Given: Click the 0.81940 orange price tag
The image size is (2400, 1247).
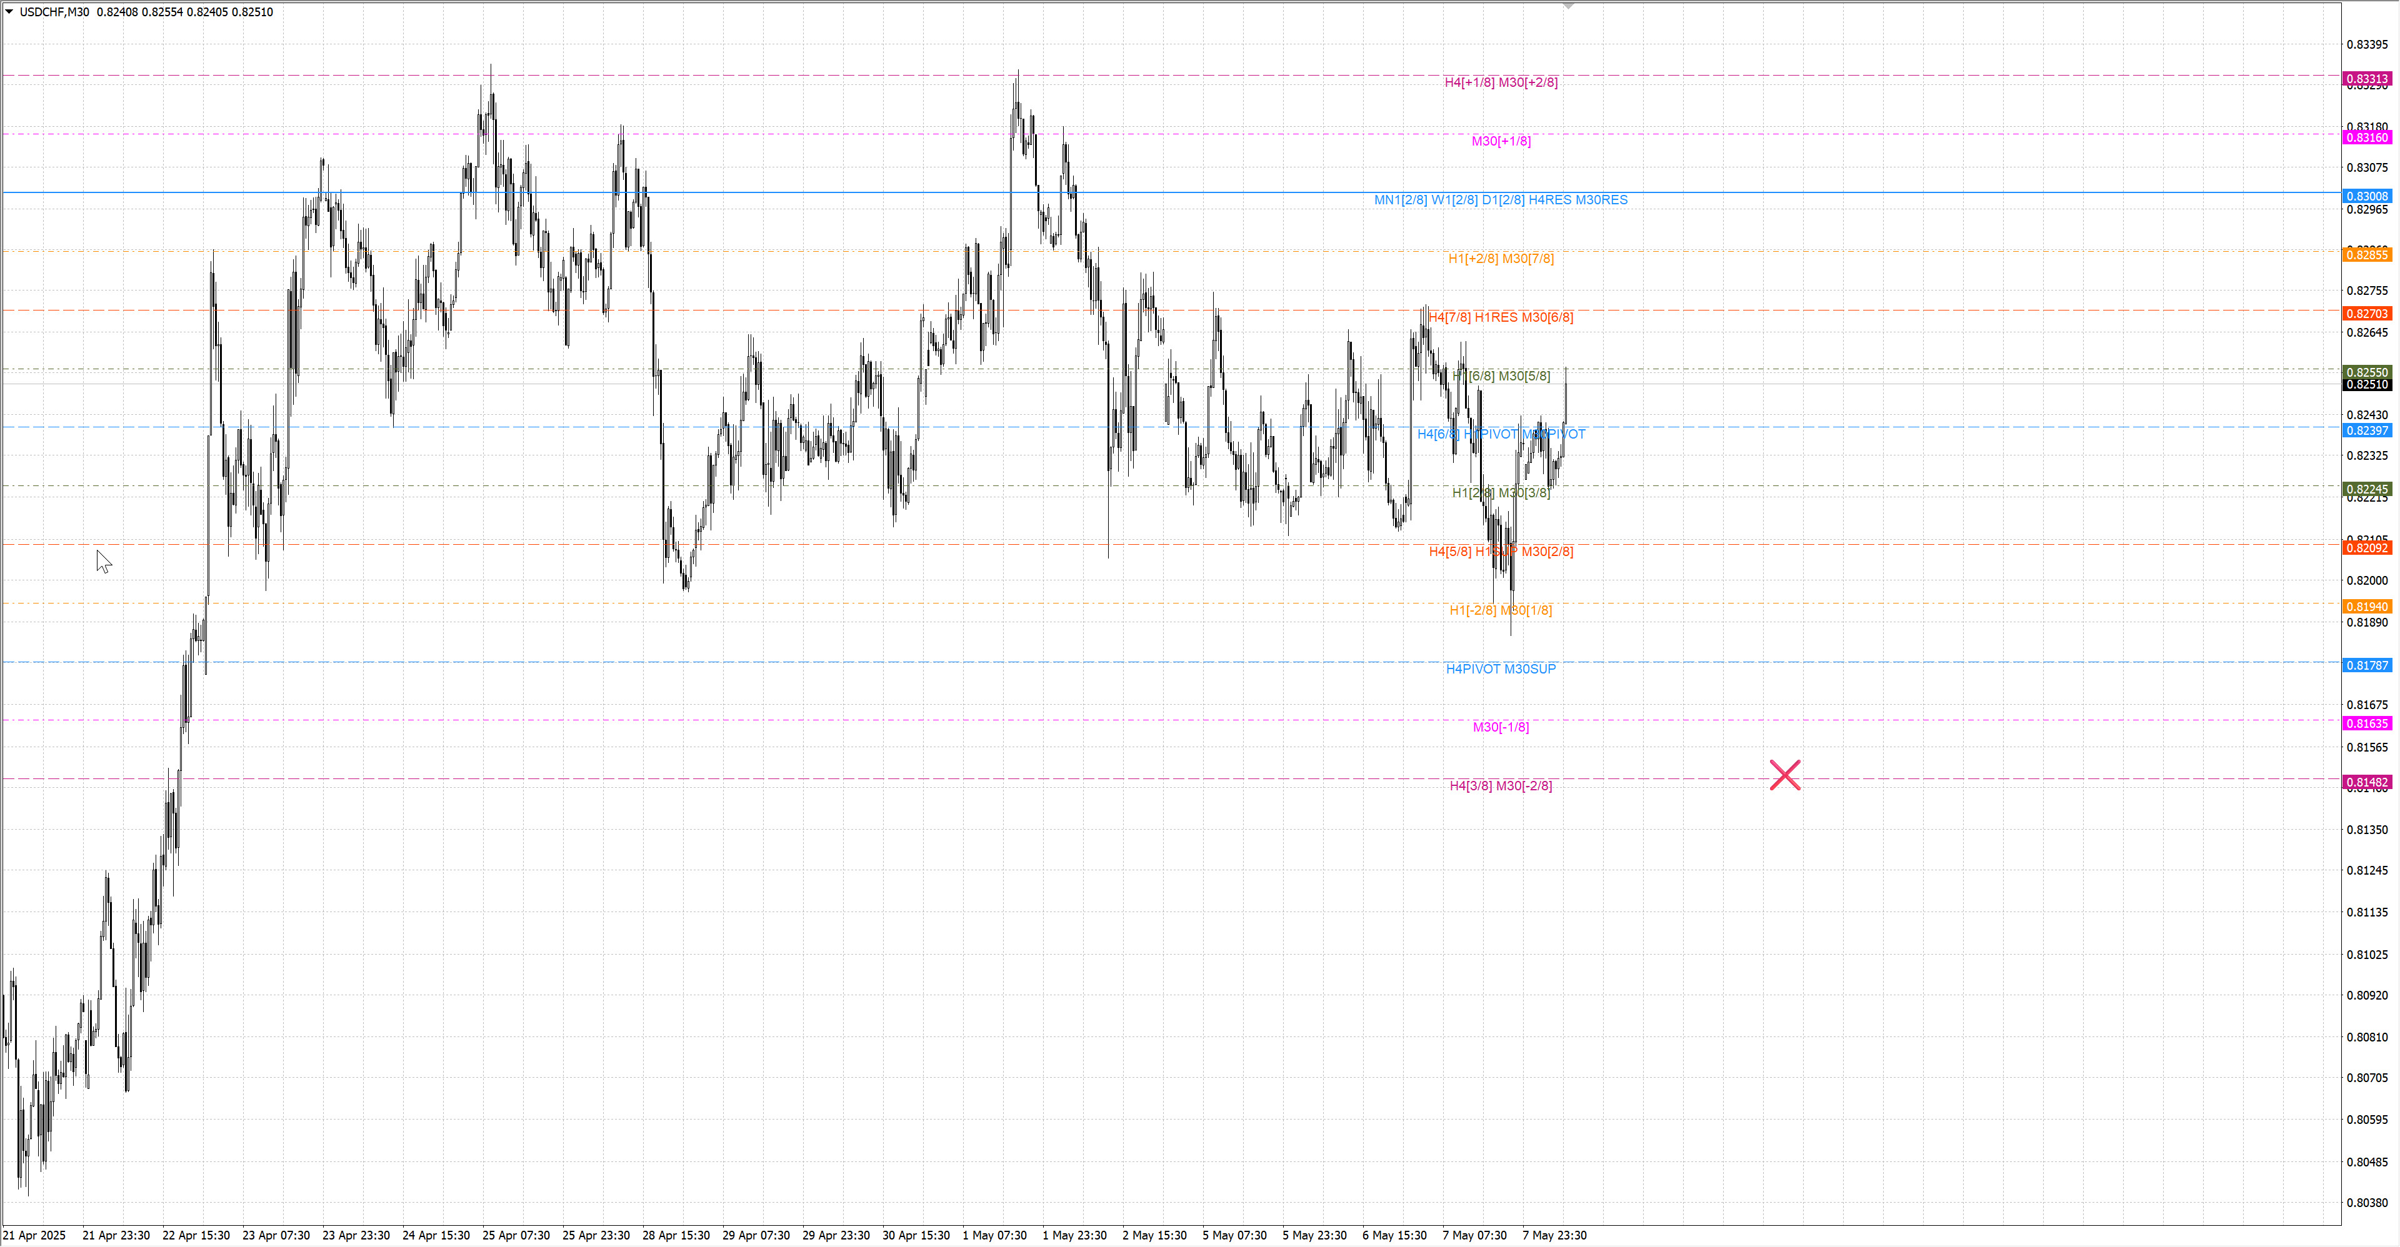Looking at the screenshot, I should click(2366, 607).
